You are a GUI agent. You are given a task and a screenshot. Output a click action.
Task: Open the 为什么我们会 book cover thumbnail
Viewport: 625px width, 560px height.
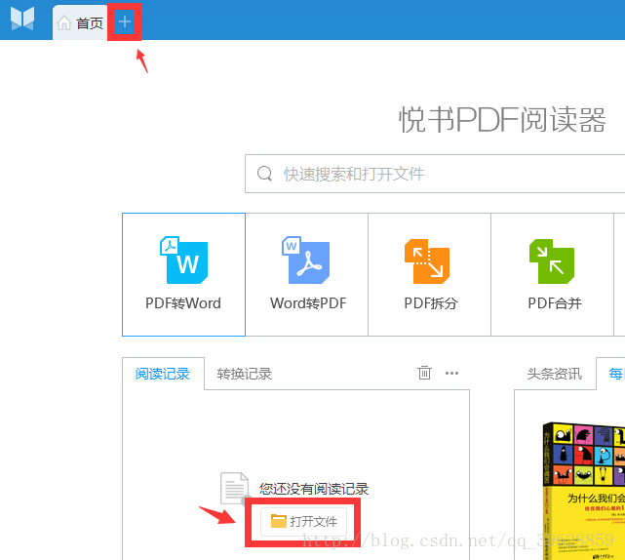(583, 491)
